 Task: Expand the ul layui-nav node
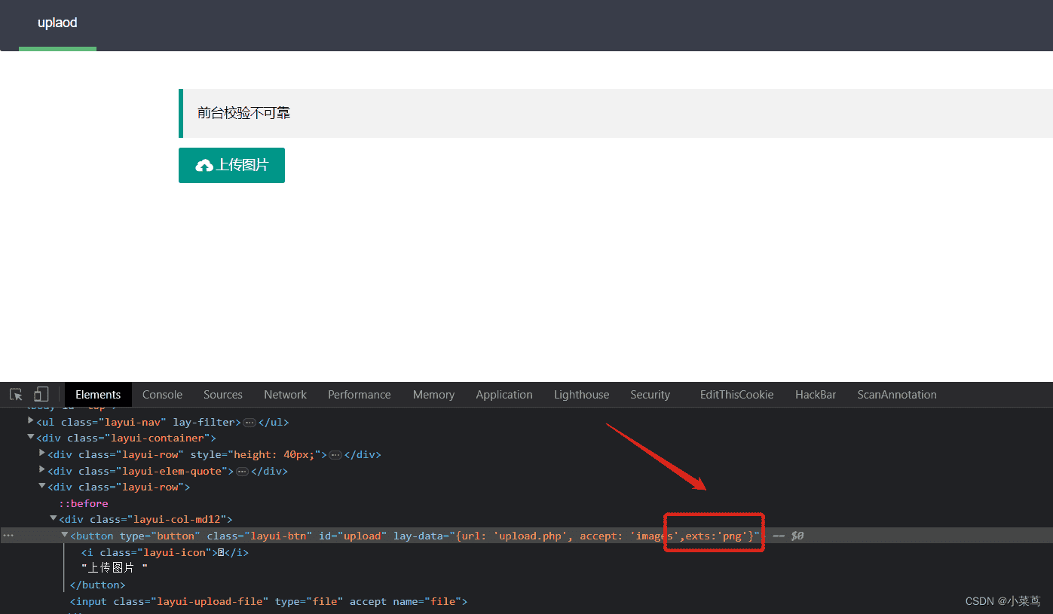[x=31, y=421]
